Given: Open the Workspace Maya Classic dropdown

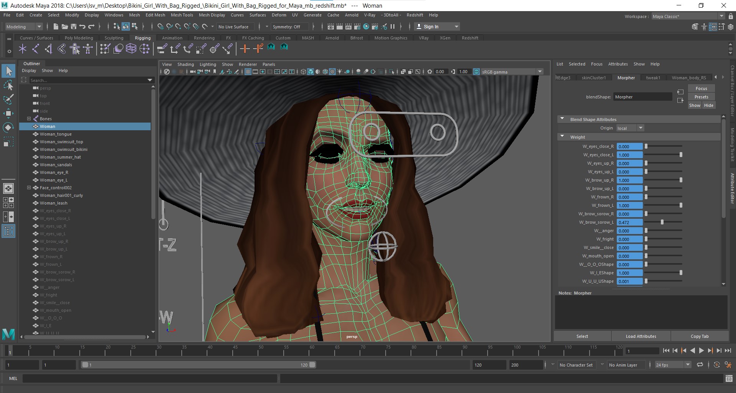Looking at the screenshot, I should [x=688, y=16].
